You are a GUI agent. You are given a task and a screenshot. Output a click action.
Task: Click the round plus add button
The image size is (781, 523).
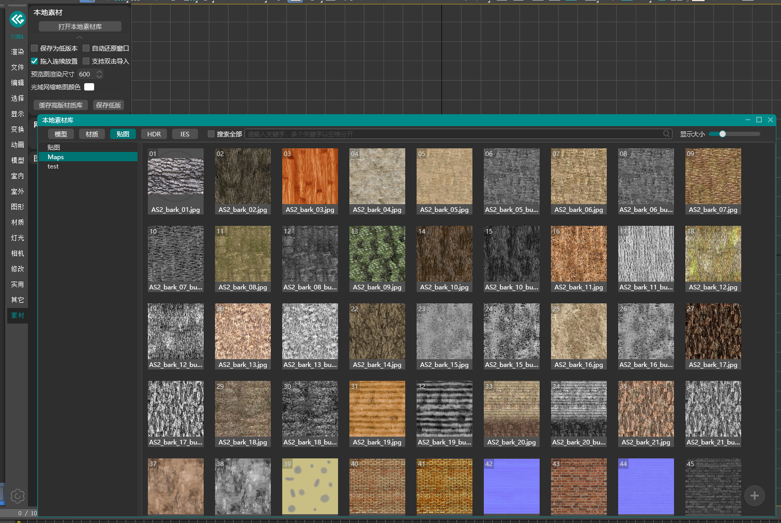click(754, 496)
